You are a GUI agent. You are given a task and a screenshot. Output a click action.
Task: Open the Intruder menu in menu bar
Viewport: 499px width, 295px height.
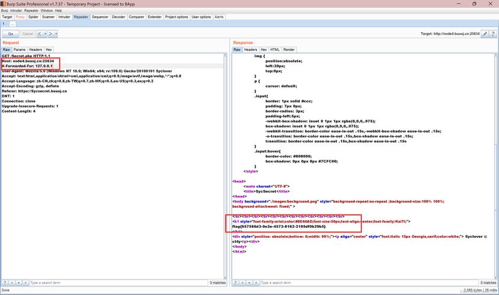click(16, 11)
